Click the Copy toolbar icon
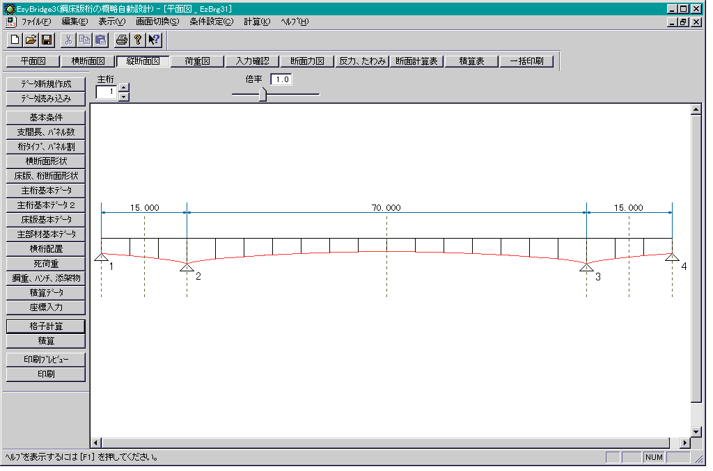 tap(84, 40)
